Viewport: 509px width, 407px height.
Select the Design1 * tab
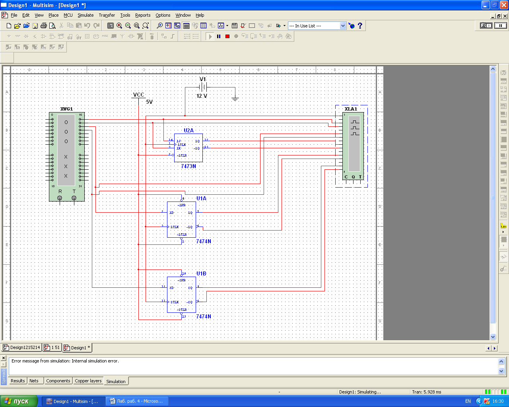77,347
